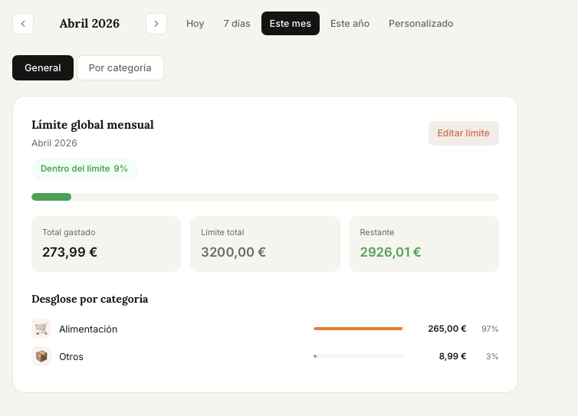Screen dimensions: 578x416
Task: Open the Total gastado card
Action: pyautogui.click(x=106, y=244)
